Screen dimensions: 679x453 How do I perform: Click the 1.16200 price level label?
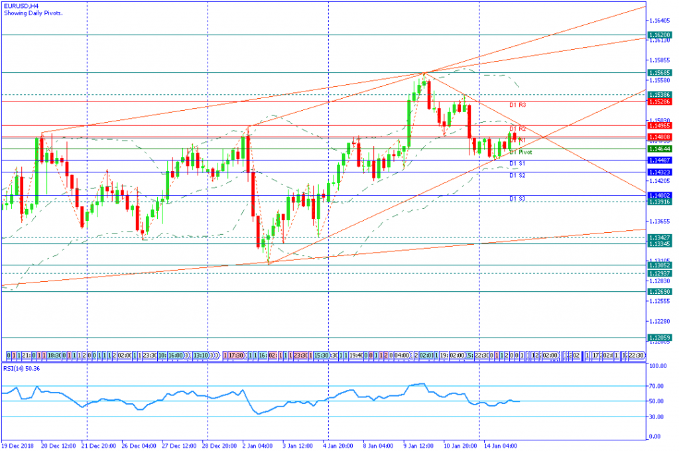(660, 34)
